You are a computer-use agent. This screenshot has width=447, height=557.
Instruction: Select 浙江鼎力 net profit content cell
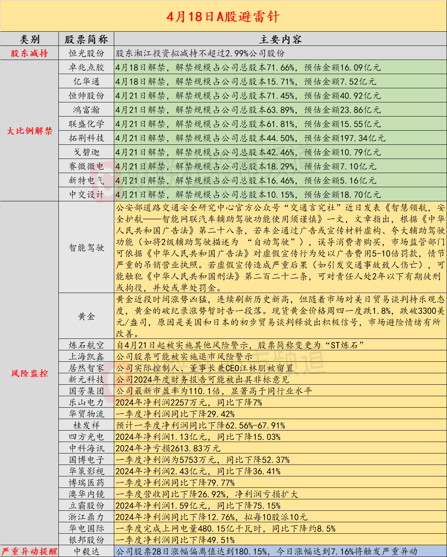click(280, 517)
